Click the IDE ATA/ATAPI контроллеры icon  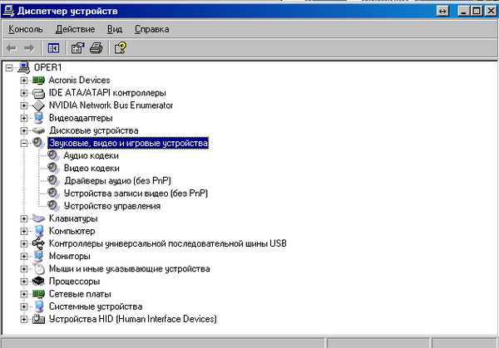(x=38, y=93)
